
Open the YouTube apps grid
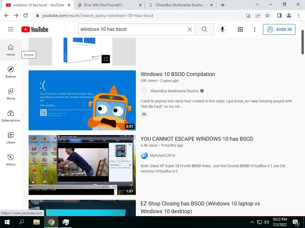coord(240,29)
